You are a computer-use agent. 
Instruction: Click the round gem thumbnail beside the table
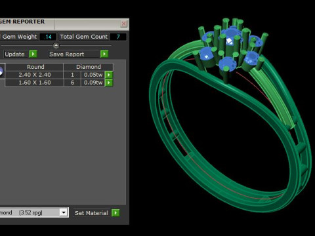point(1,71)
